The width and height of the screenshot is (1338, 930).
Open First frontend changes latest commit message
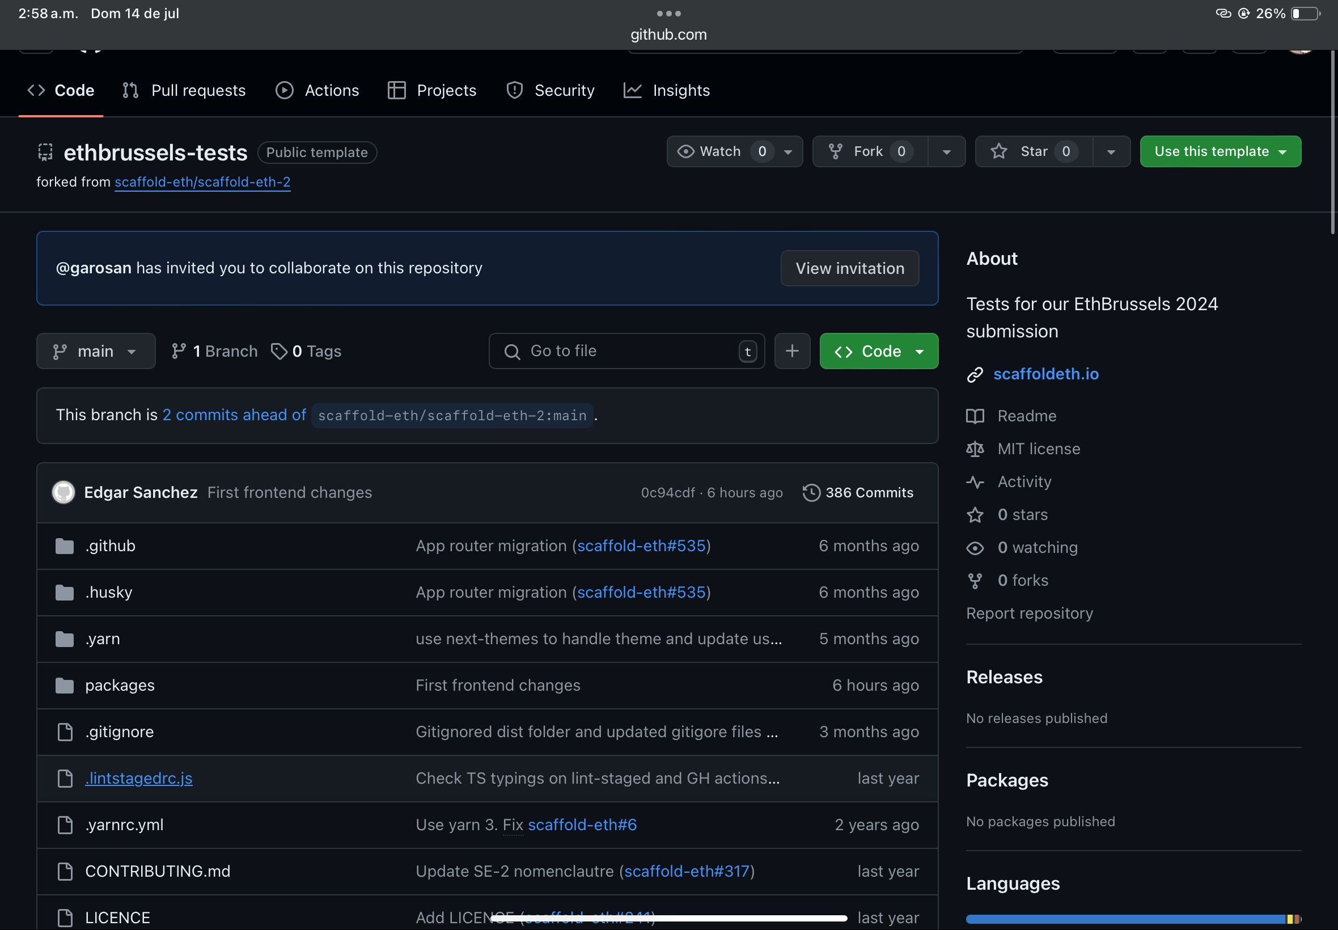290,492
